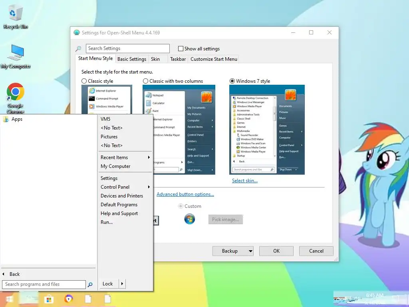
Task: Select the Classic style radio button
Action: 84,81
